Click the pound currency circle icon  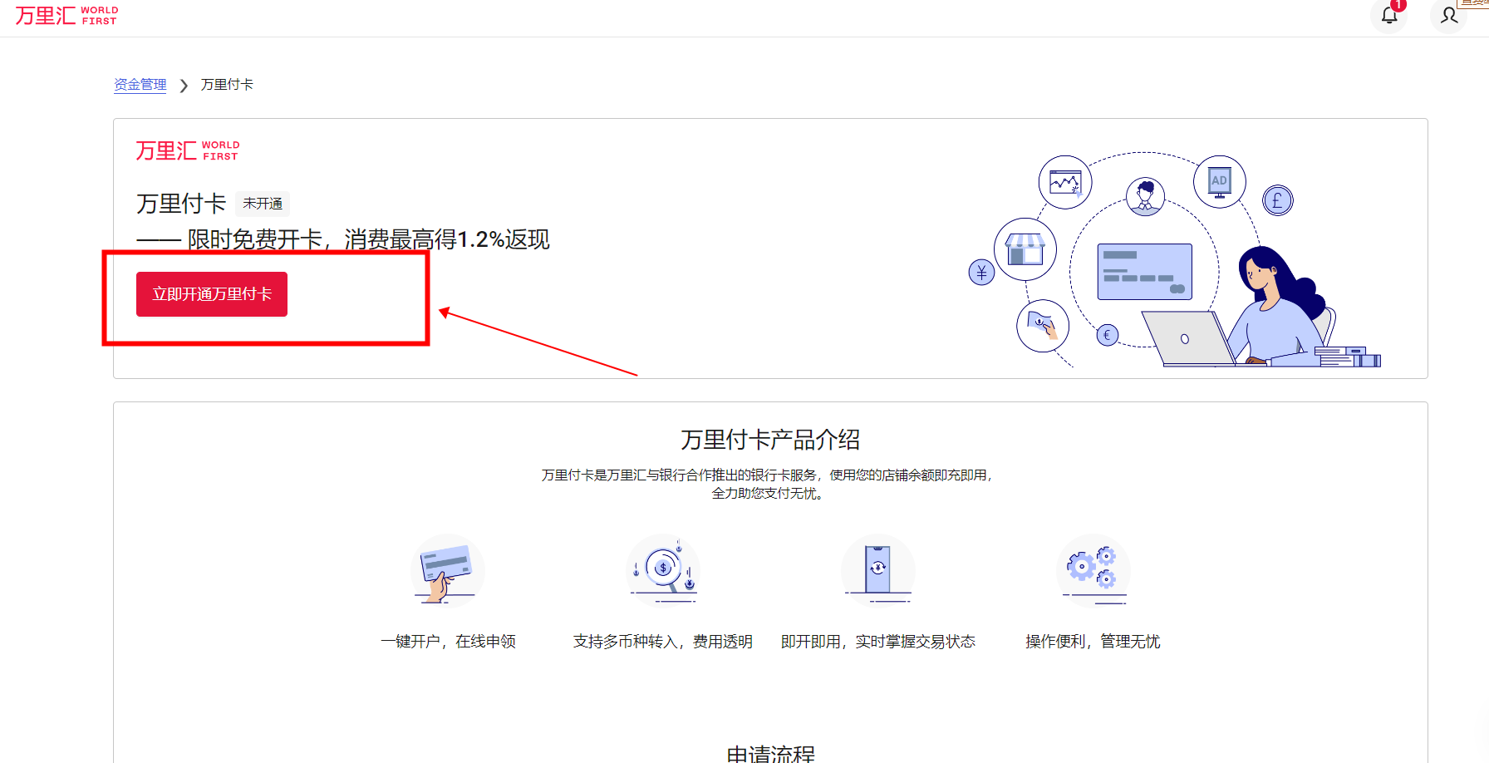(x=1277, y=200)
